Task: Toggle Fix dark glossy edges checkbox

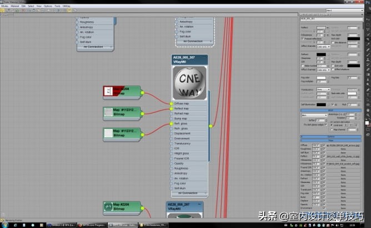Action: point(326,125)
